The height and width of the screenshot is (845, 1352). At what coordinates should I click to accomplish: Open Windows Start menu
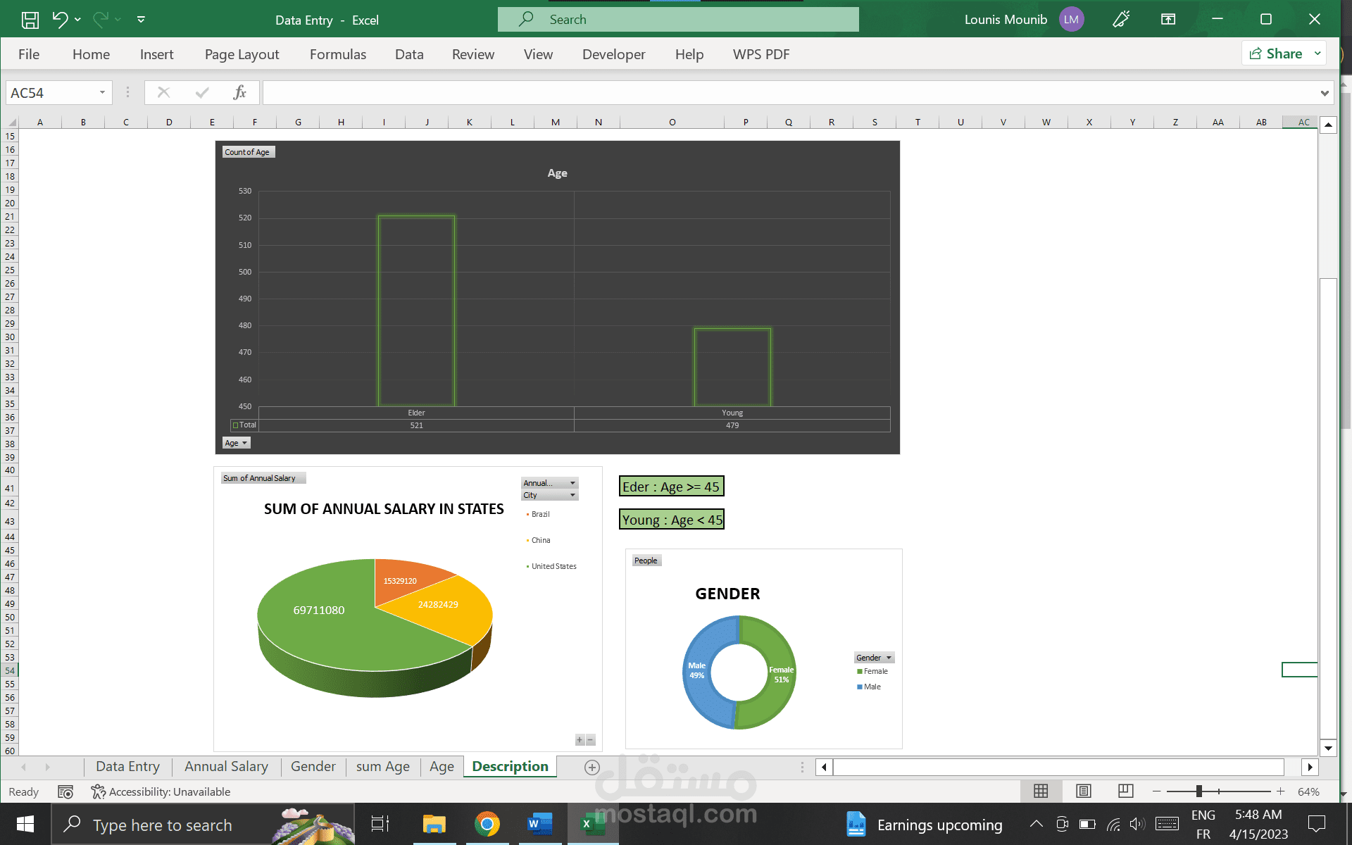25,825
